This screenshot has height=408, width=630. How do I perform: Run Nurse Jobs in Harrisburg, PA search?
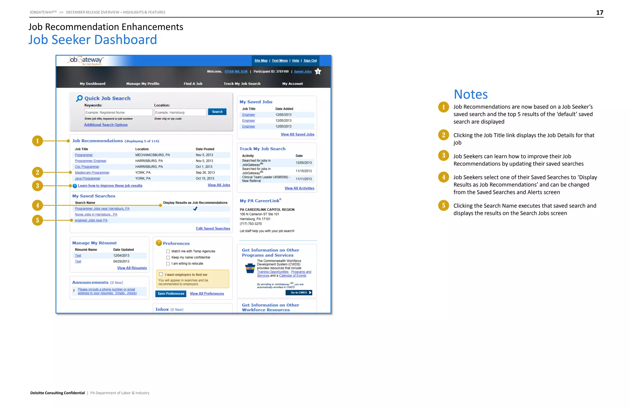[96, 215]
